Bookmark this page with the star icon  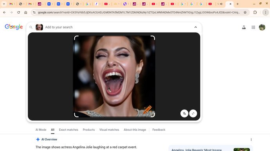(245, 12)
